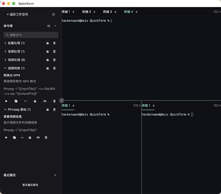The image size is (221, 194).
Task: Delete the 批量处理 category
Action: point(55,43)
